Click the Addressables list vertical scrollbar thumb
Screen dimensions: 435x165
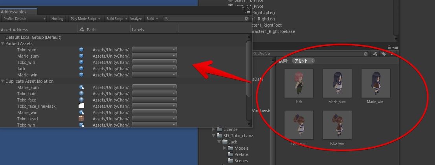coord(249,69)
